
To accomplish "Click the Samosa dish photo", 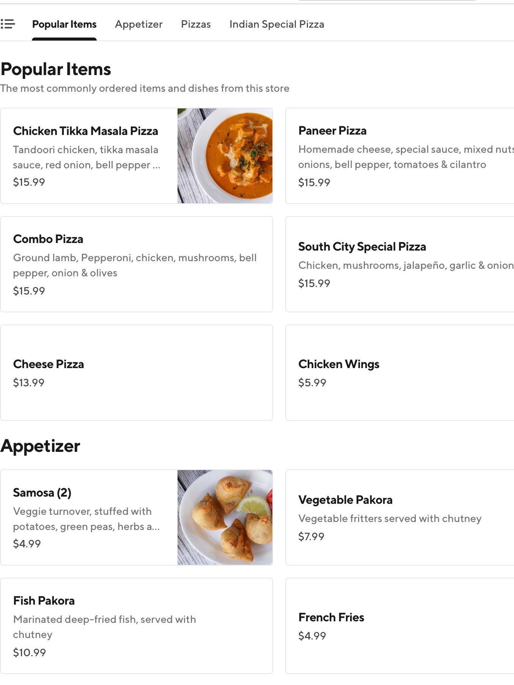I will pos(225,517).
